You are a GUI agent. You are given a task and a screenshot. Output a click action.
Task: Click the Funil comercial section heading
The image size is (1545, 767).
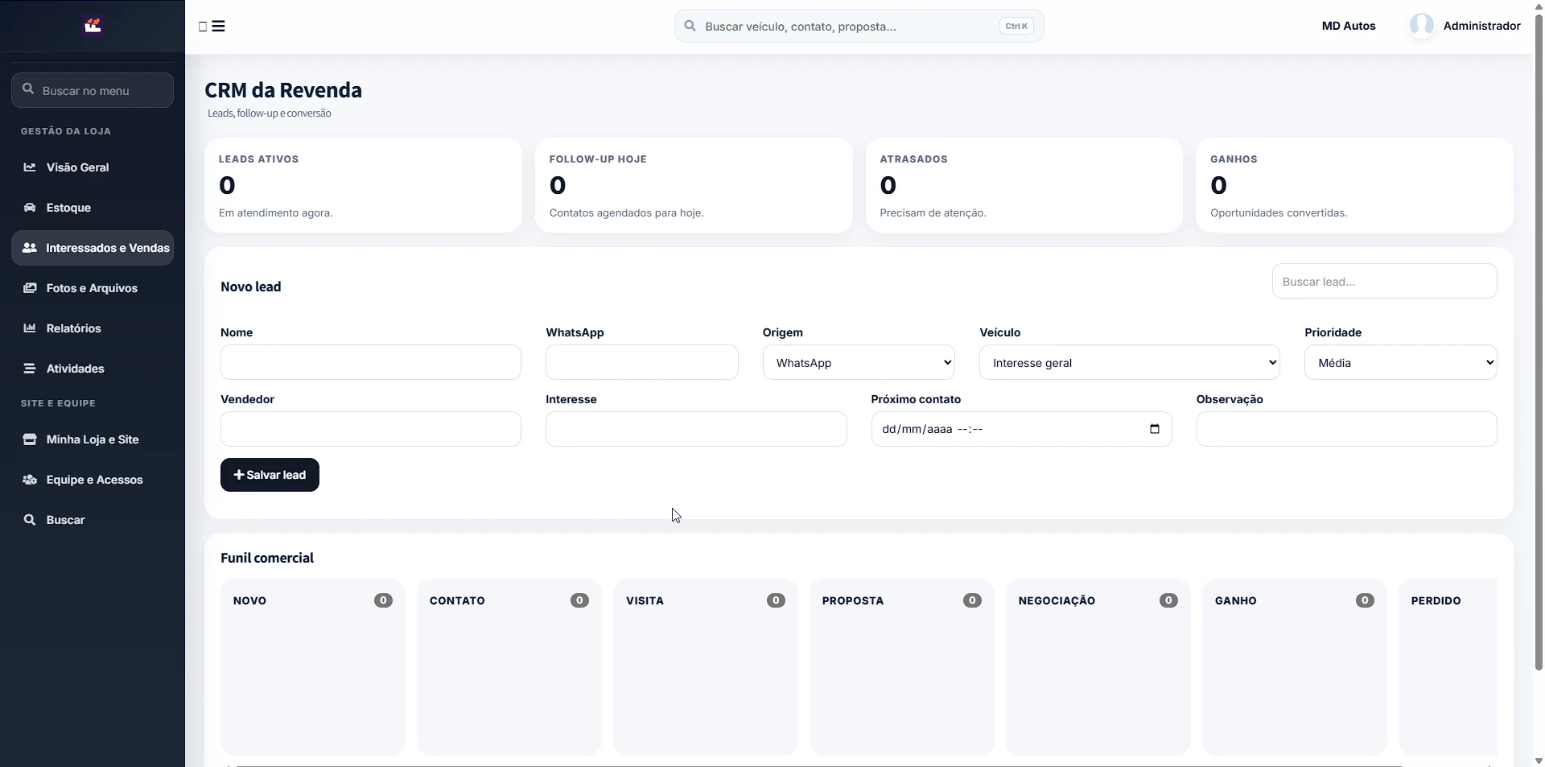click(267, 558)
